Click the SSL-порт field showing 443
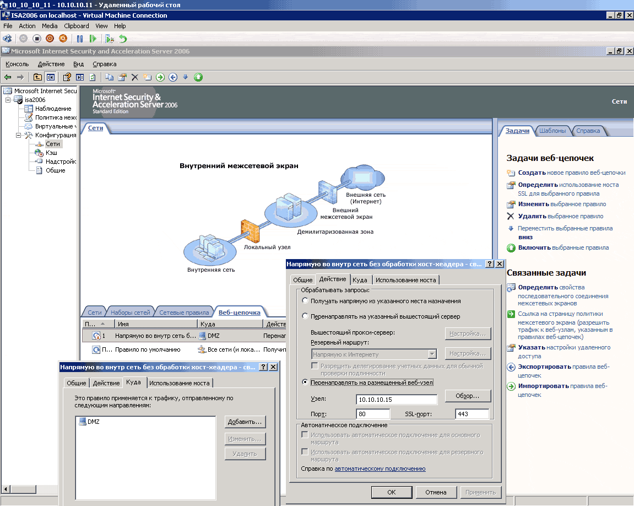The image size is (634, 506). point(472,414)
